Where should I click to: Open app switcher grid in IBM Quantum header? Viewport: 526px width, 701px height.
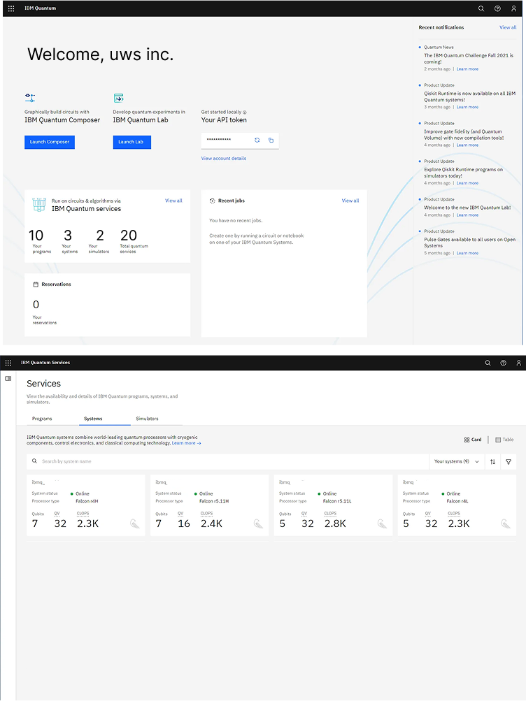click(11, 8)
